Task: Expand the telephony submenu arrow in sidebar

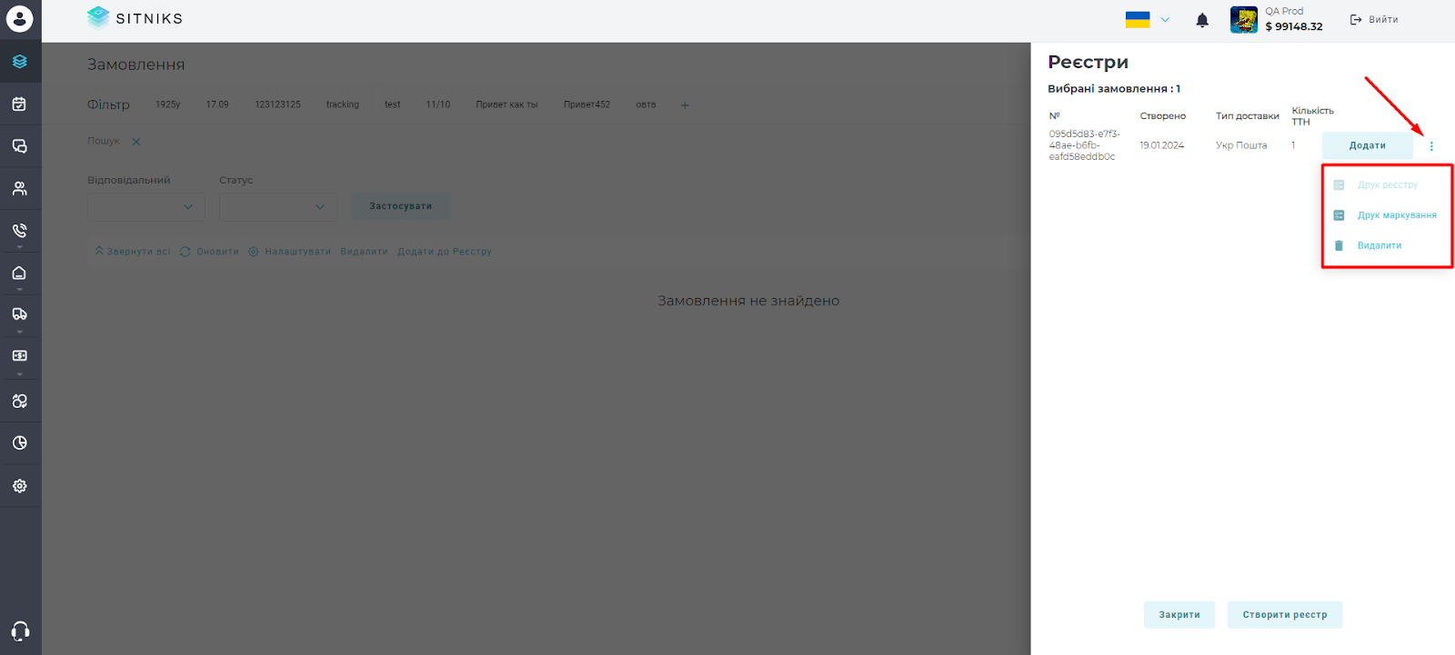Action: pyautogui.click(x=20, y=247)
